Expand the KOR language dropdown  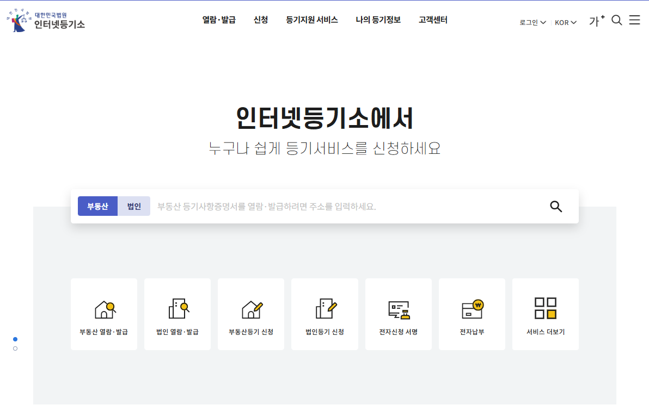pyautogui.click(x=565, y=22)
